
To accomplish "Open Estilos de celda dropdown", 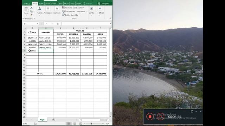I will point(71,15).
